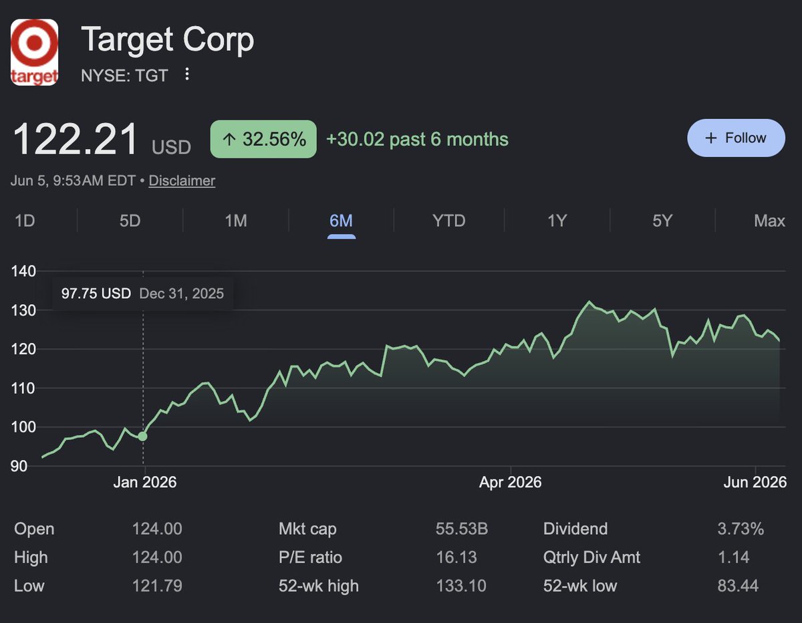Click the Low value 121.79
802x623 pixels.
[157, 586]
